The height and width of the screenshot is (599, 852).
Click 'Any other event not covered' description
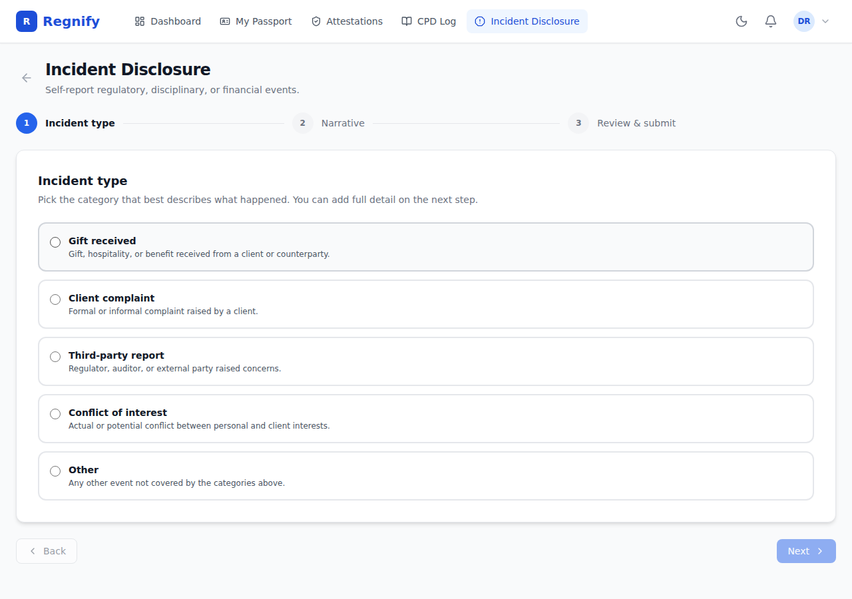click(176, 483)
